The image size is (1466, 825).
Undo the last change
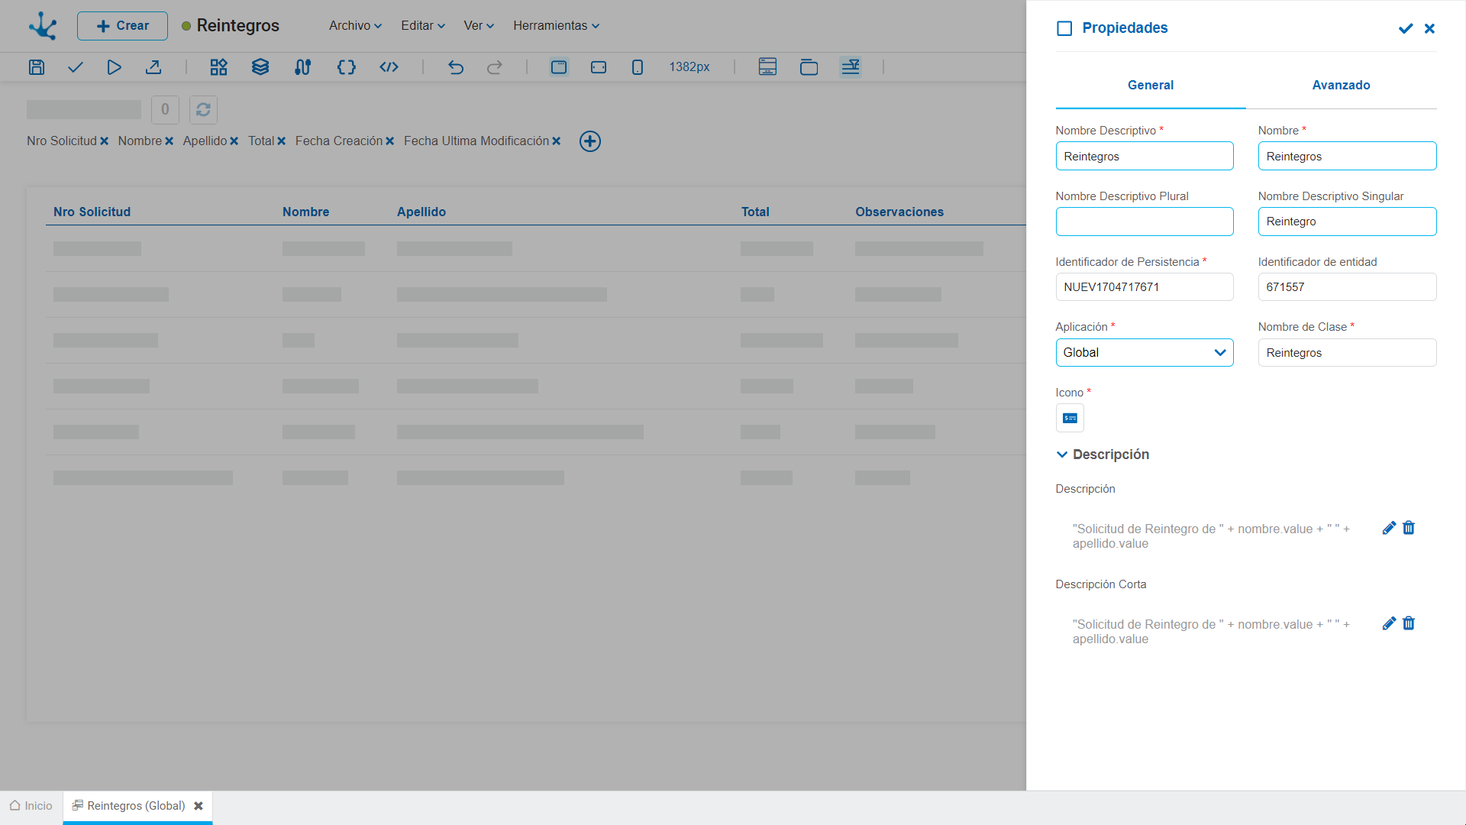point(456,67)
